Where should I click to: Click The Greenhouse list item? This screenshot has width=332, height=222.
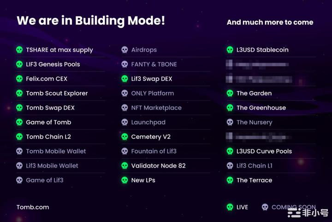261,108
